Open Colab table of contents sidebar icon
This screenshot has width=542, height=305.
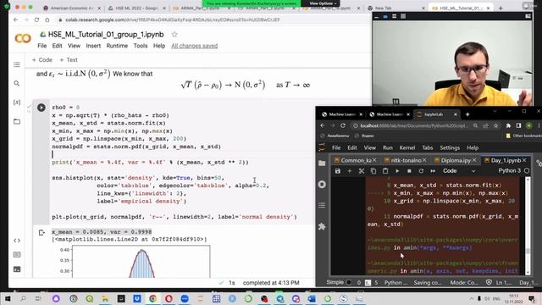point(17,64)
